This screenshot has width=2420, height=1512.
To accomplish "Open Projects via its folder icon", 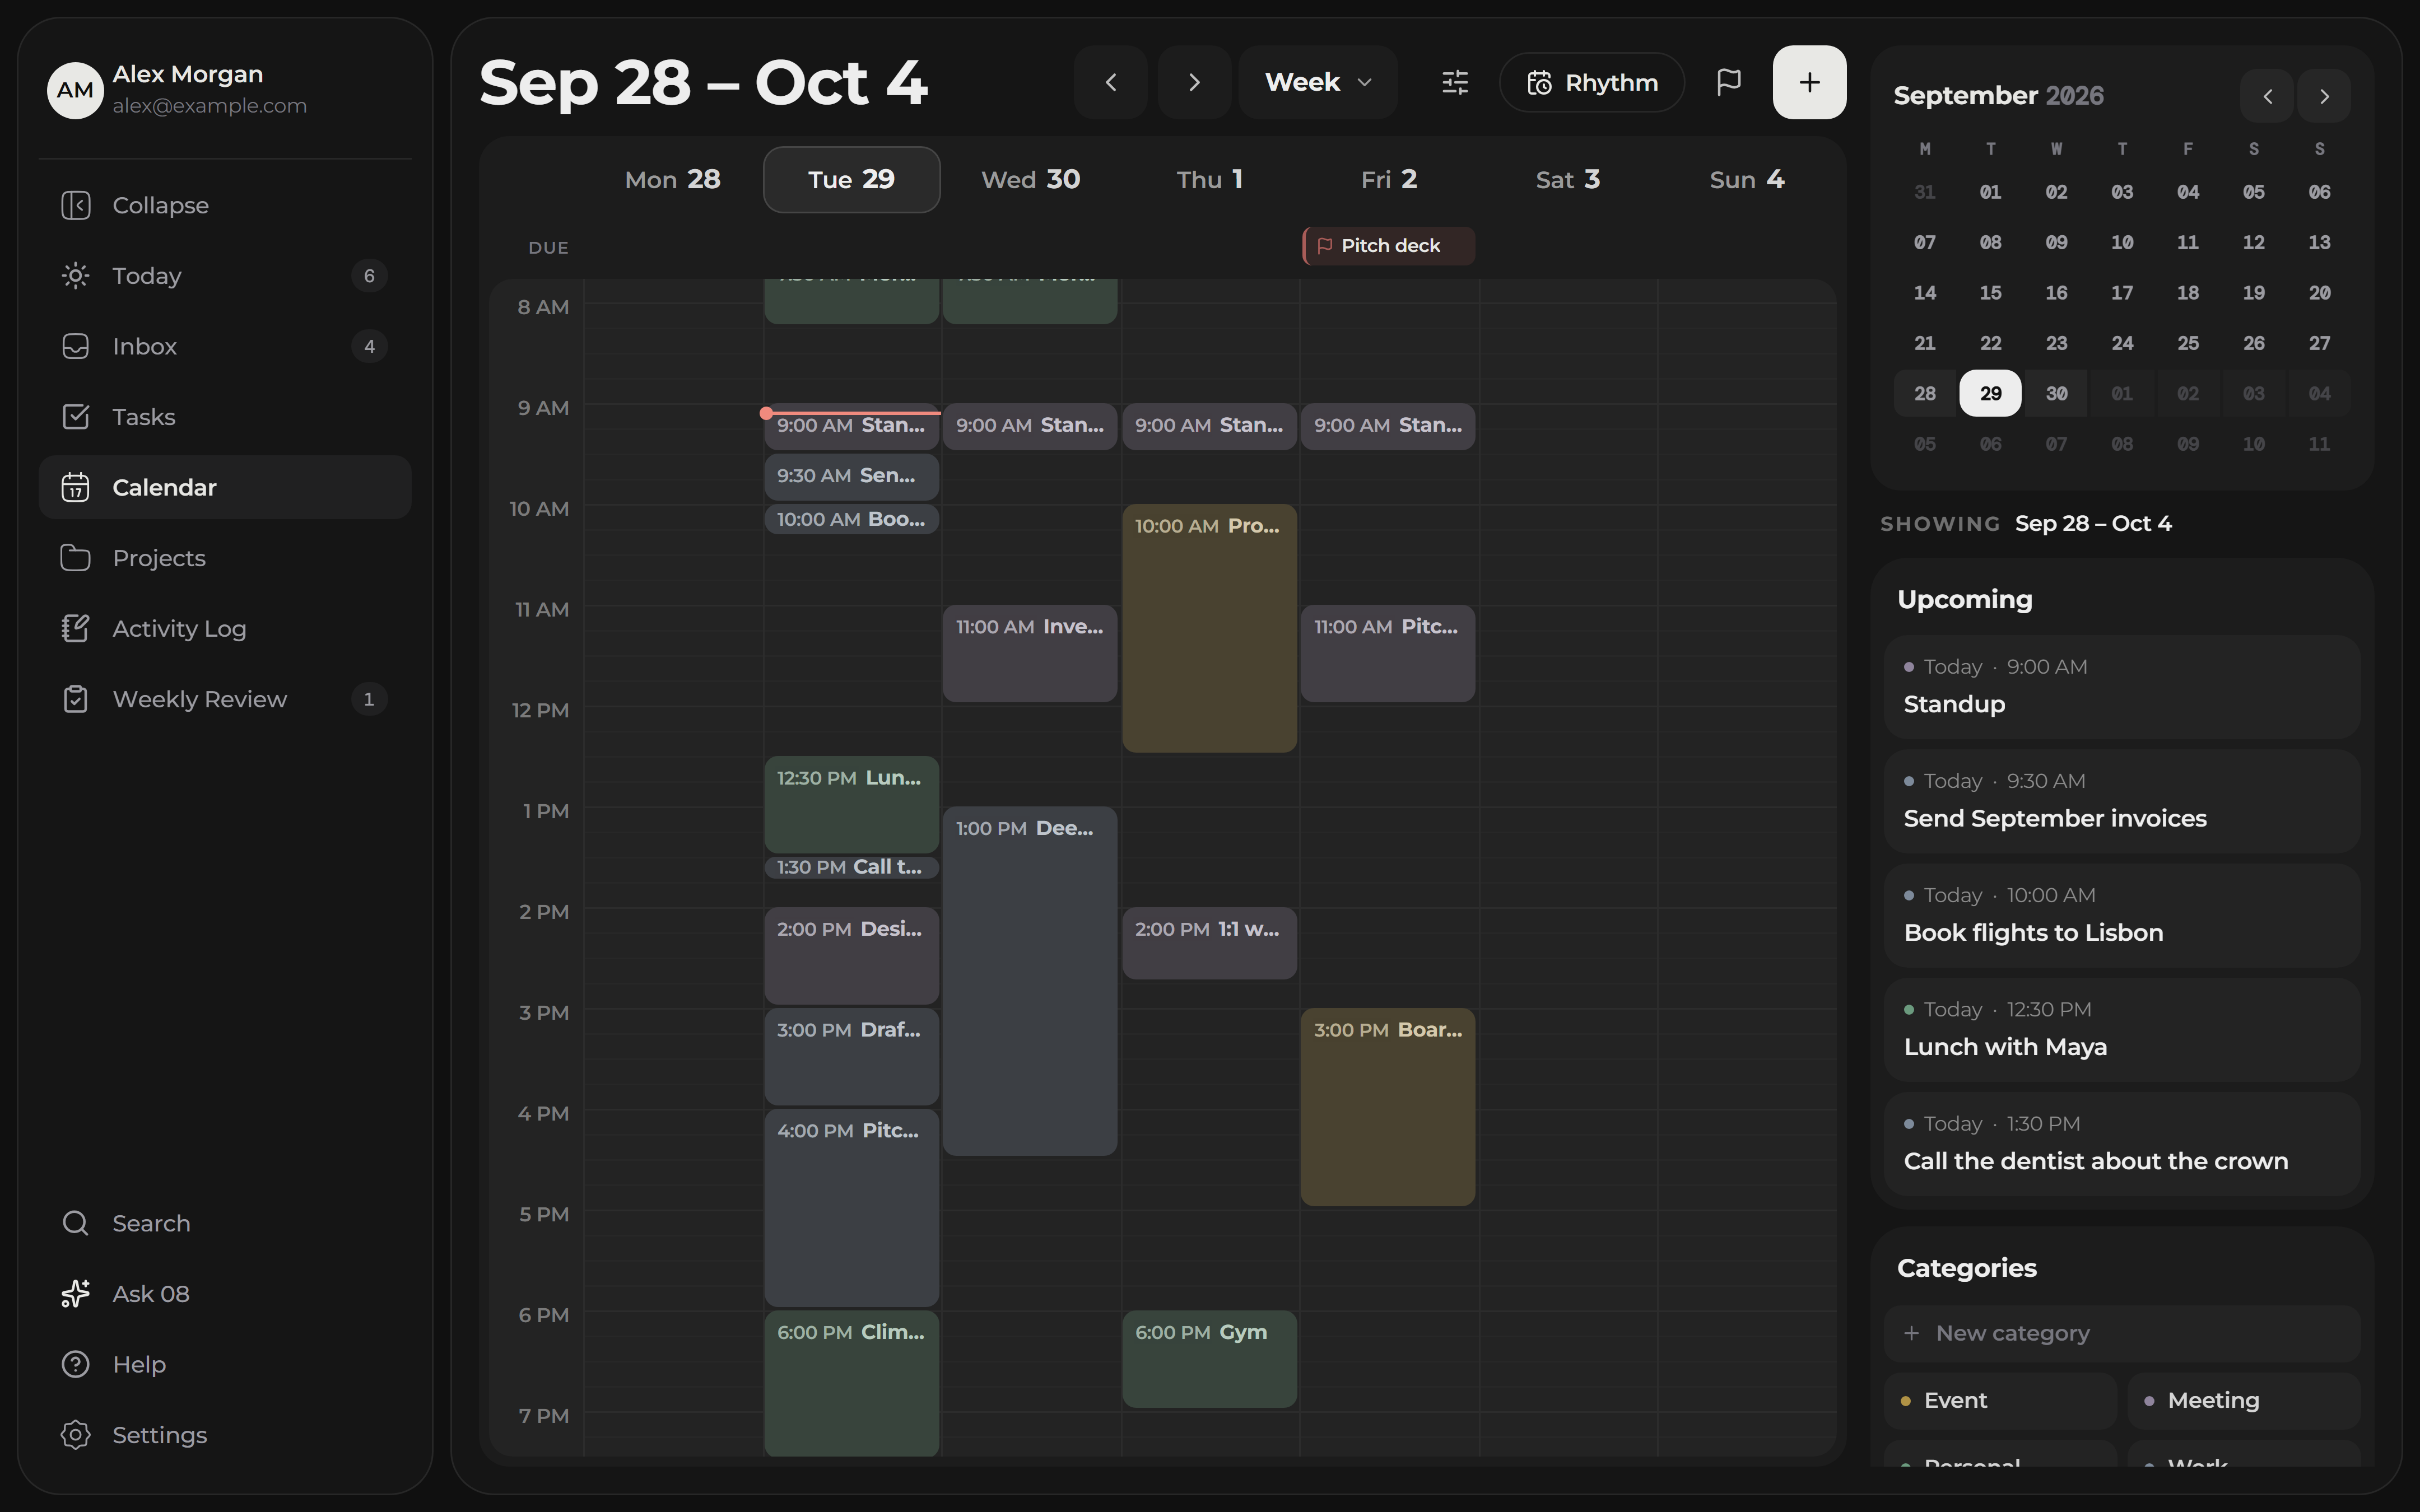I will pyautogui.click(x=76, y=558).
